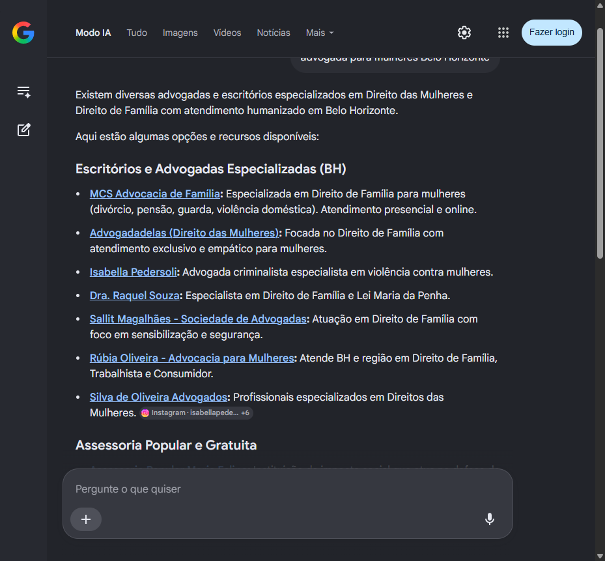The width and height of the screenshot is (605, 561).
Task: Click the plus attachment button
Action: (86, 519)
